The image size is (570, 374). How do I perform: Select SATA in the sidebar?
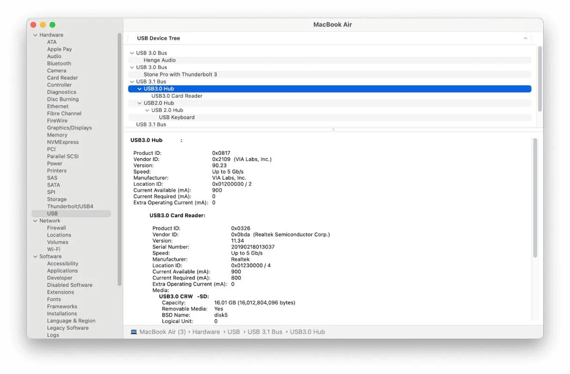pos(53,185)
